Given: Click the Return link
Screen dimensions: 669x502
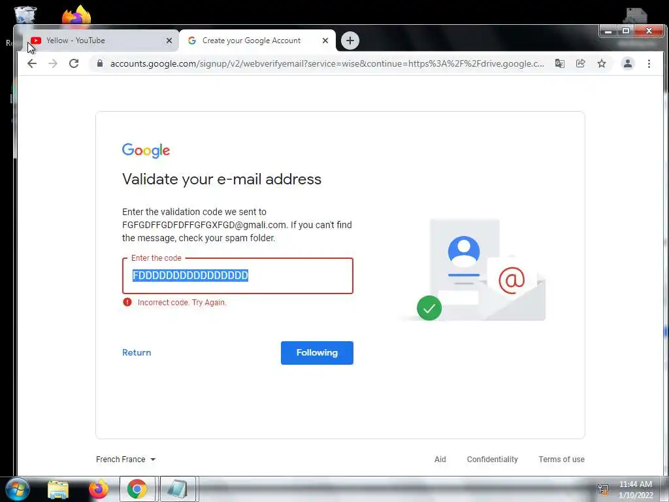Looking at the screenshot, I should pyautogui.click(x=137, y=352).
